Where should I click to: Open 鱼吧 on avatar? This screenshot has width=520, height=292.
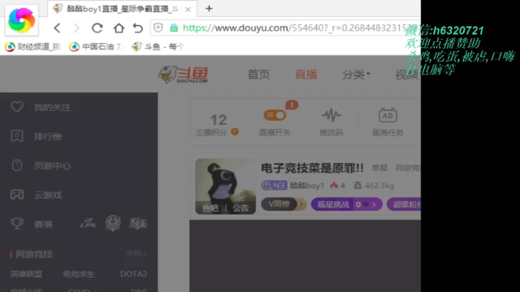point(210,208)
